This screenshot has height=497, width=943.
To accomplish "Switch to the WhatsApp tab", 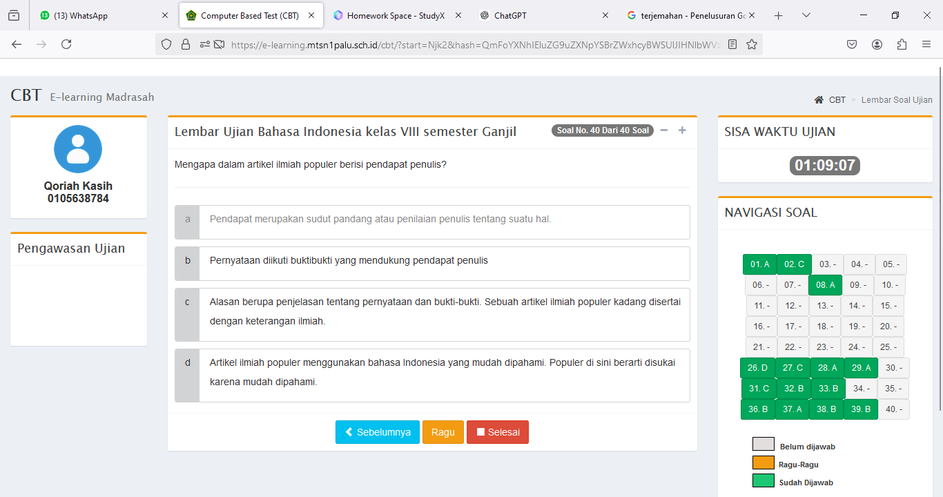I will (103, 15).
